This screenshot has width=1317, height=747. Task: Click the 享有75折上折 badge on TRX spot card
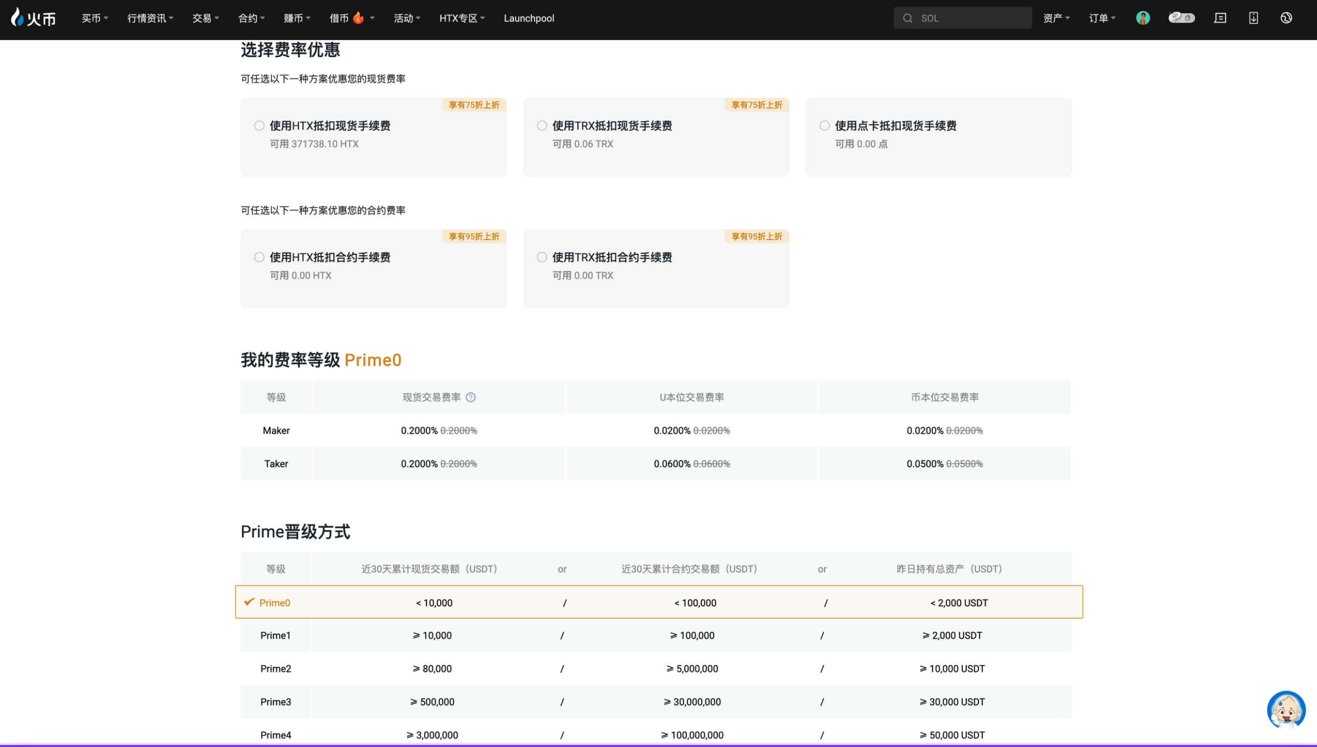(756, 105)
